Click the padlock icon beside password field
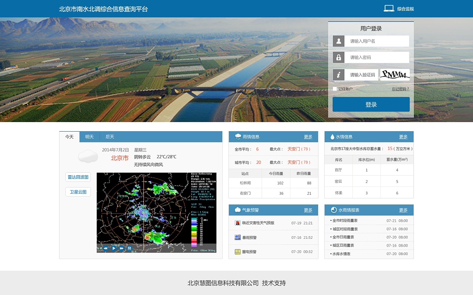This screenshot has width=473, height=295. tap(338, 57)
